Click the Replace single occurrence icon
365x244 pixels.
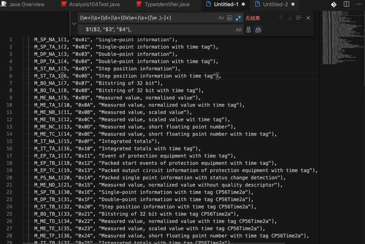(x=248, y=30)
